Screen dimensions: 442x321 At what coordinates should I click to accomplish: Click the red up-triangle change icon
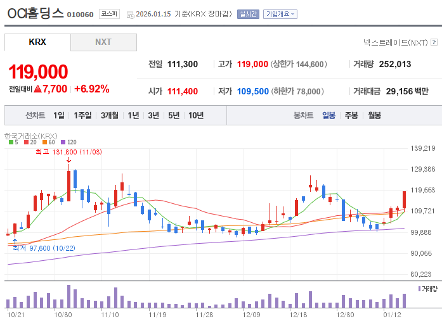pos(37,89)
